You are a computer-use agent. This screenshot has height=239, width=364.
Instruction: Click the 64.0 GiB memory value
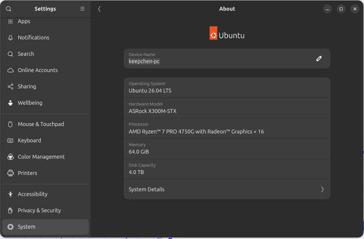point(139,152)
